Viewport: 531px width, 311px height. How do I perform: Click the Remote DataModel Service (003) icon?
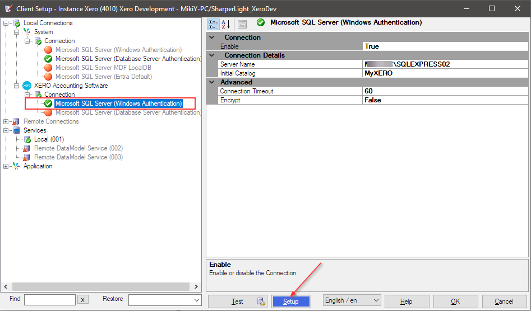tap(26, 157)
